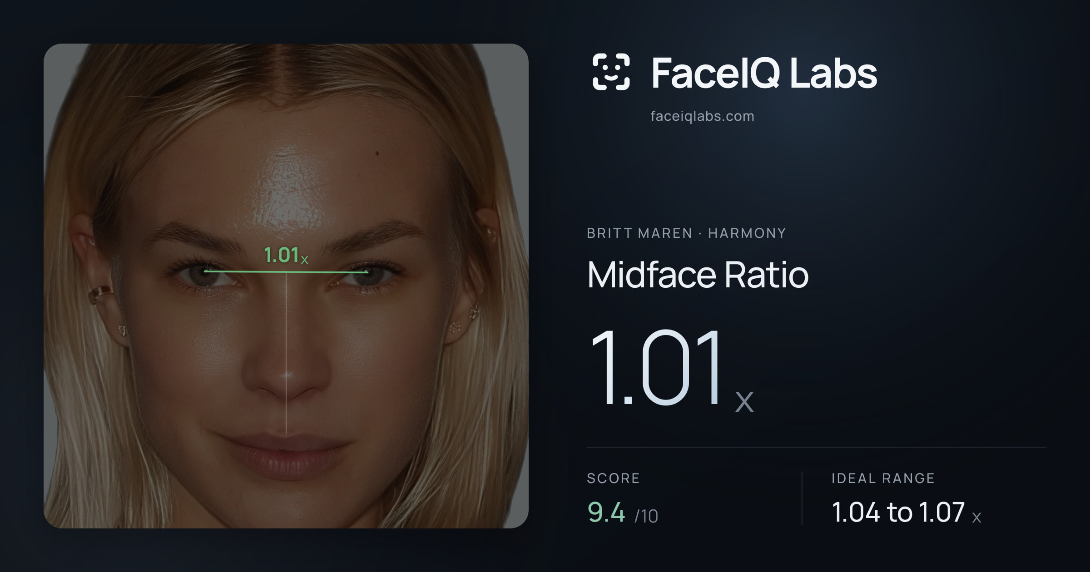Image resolution: width=1090 pixels, height=572 pixels.
Task: Click the green 1.01x overlay label on photo
Action: [286, 255]
